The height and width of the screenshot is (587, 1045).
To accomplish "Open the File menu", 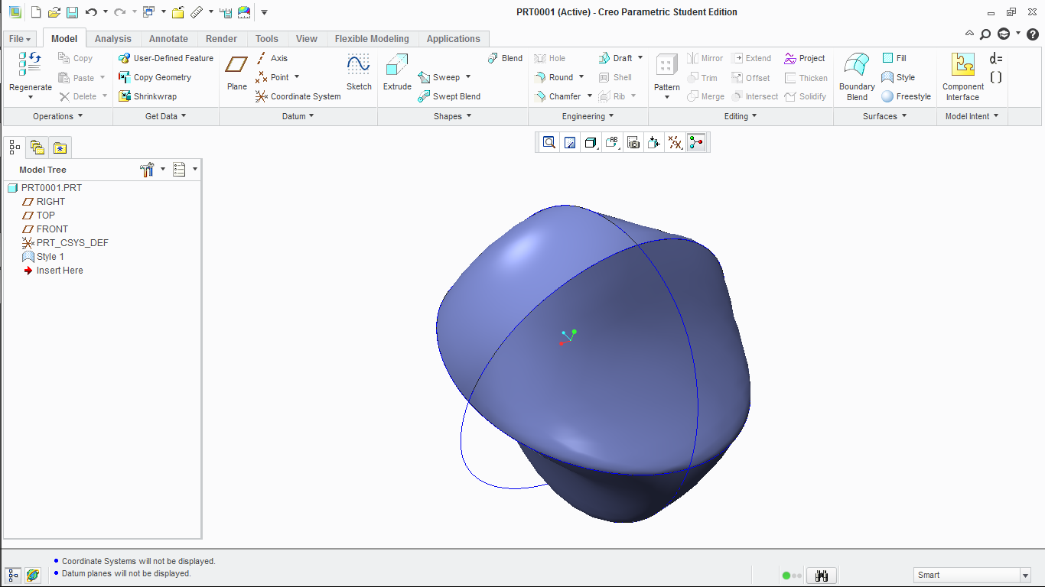I will [20, 39].
